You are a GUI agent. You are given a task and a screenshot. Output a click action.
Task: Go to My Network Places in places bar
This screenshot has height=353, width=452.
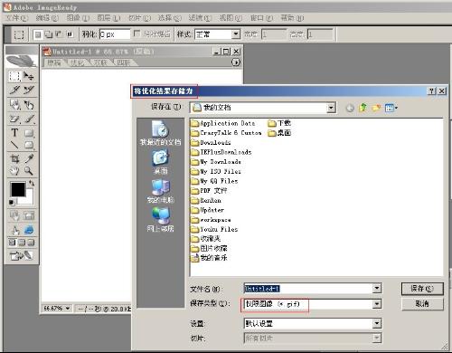(160, 220)
